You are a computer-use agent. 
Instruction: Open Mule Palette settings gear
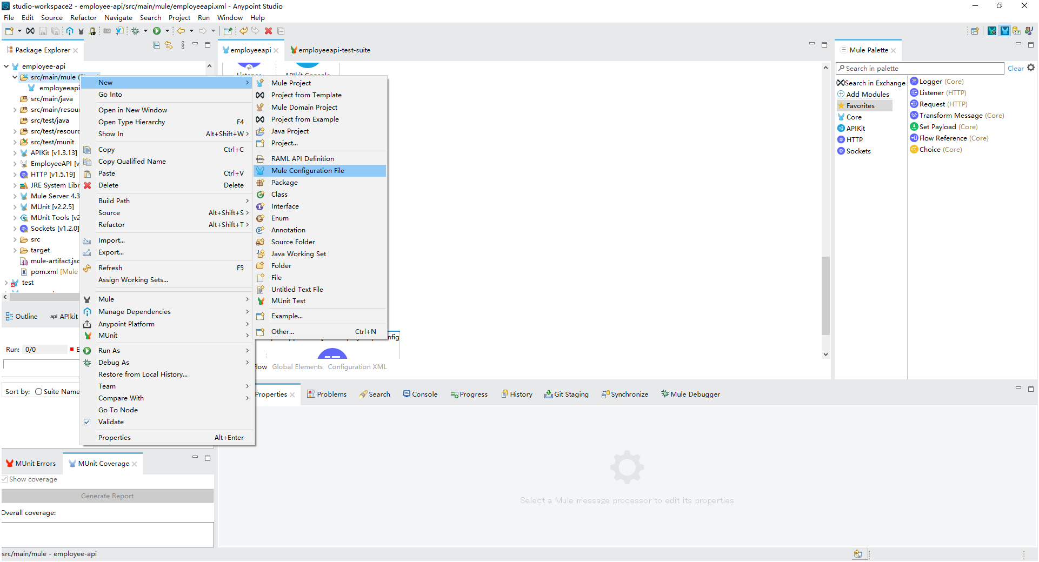coord(1031,68)
